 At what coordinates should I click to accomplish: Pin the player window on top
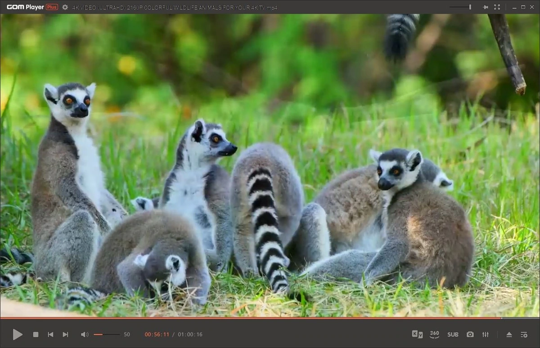pos(486,7)
